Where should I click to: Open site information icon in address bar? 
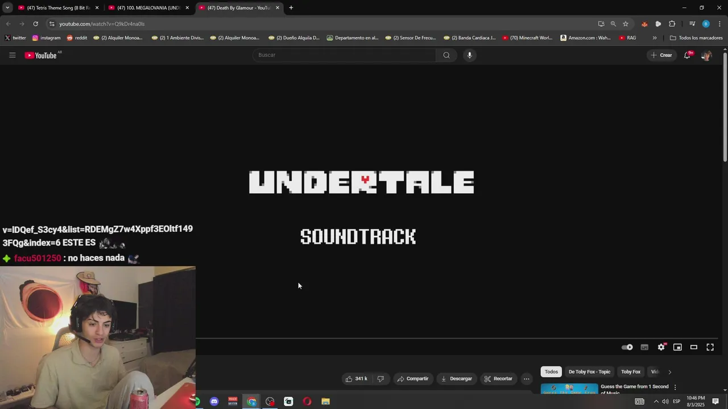coord(52,24)
